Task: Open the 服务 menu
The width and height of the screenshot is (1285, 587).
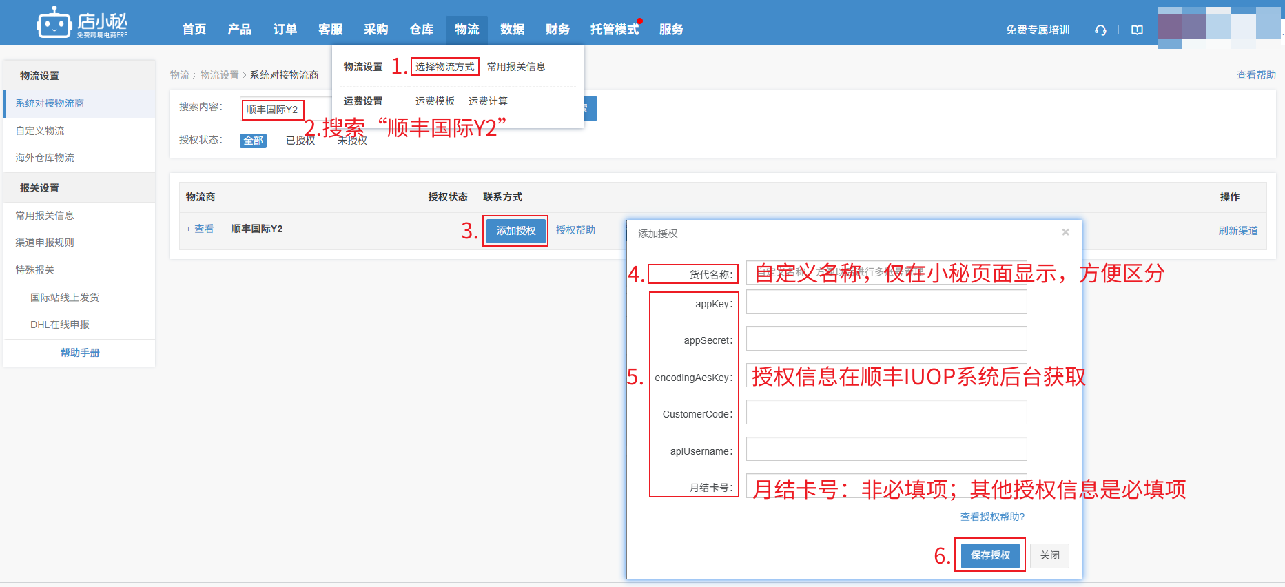Action: coord(671,30)
